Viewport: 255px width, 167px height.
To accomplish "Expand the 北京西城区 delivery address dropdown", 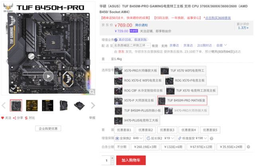I will 132,46.
